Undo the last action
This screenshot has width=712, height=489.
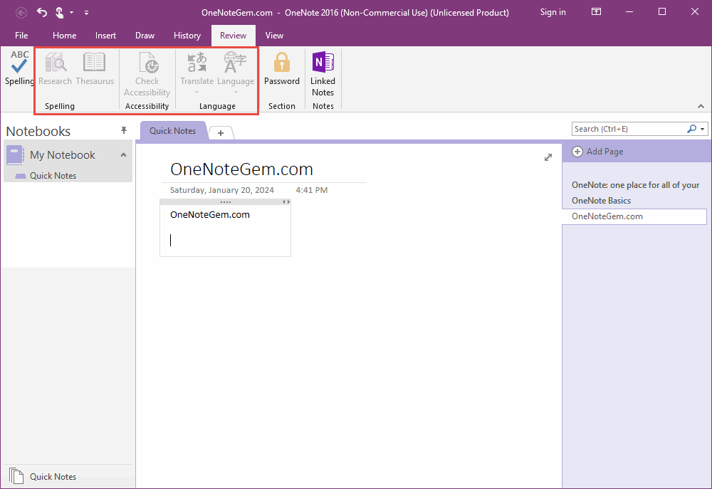pyautogui.click(x=42, y=12)
